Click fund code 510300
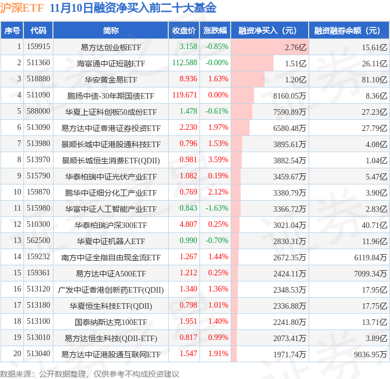 pos(38,224)
